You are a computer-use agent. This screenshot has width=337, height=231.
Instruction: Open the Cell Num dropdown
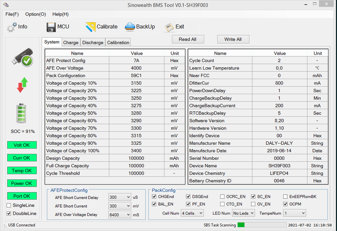(x=192, y=213)
